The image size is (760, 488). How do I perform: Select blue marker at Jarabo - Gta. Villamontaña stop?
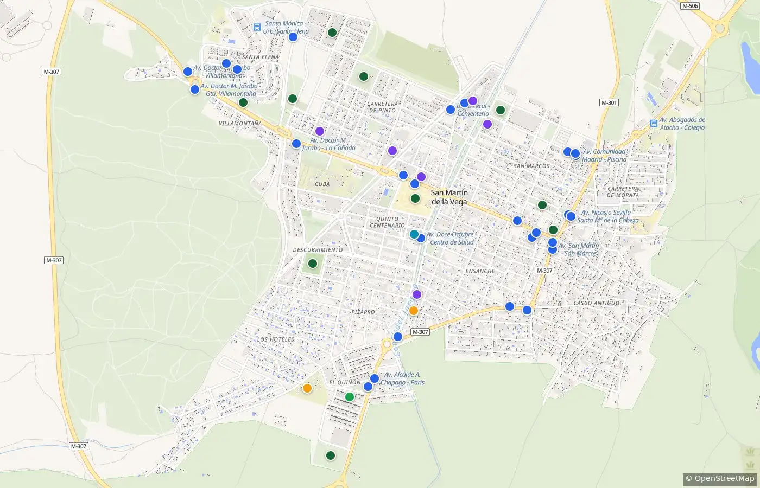tap(195, 89)
